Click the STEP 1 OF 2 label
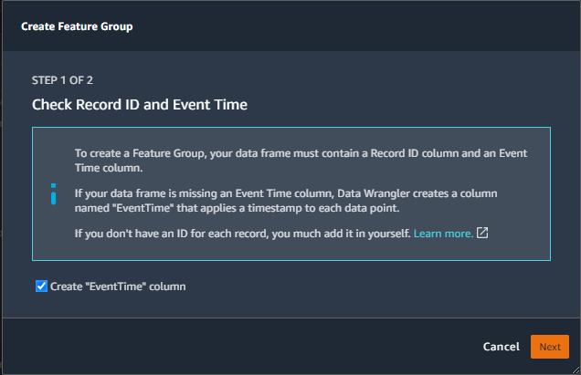This screenshot has height=375, width=581. 62,80
